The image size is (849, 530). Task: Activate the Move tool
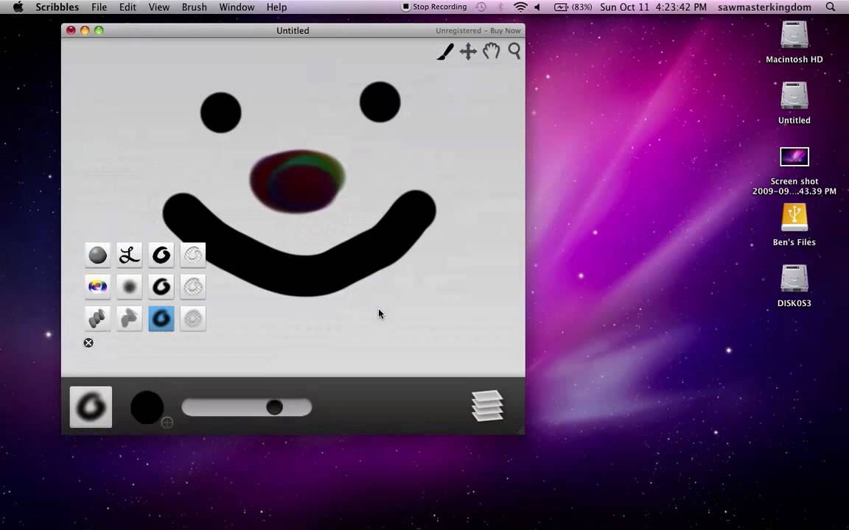468,51
